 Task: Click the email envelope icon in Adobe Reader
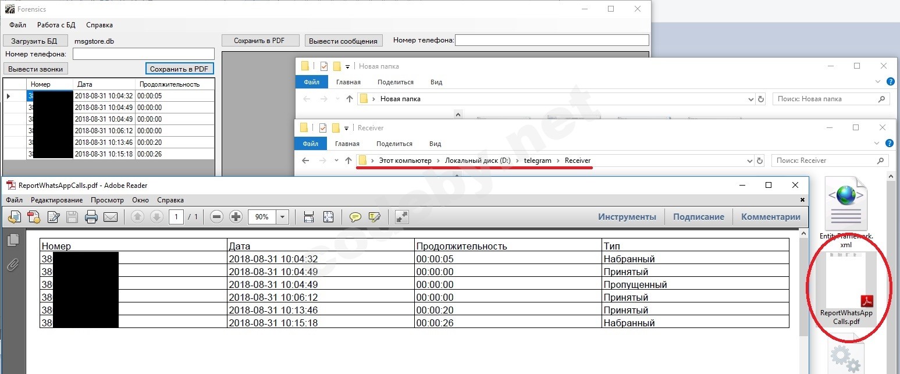[x=111, y=217]
